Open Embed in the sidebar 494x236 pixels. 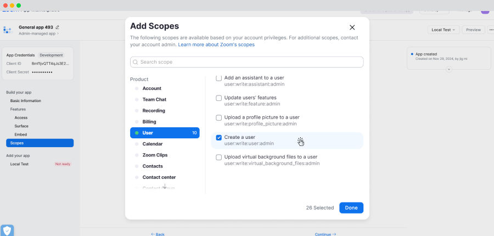20,134
